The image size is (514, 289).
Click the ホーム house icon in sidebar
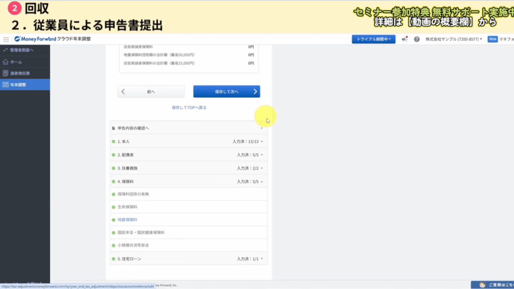point(6,62)
